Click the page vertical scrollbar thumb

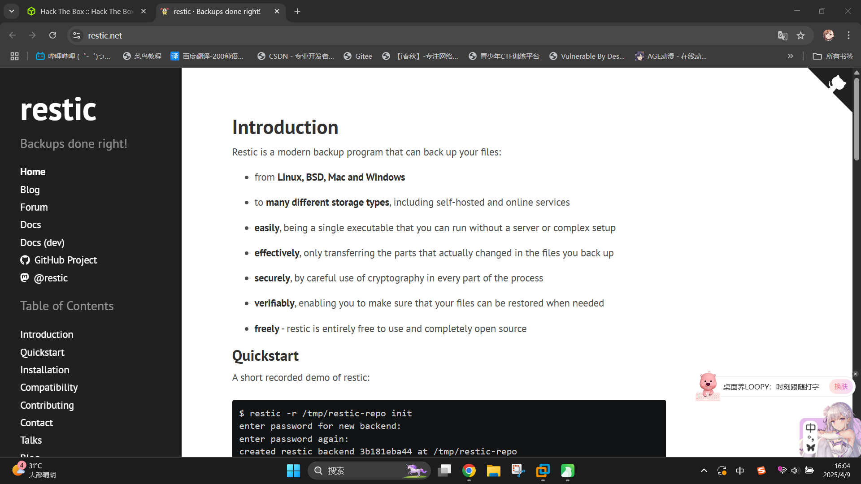tap(857, 119)
